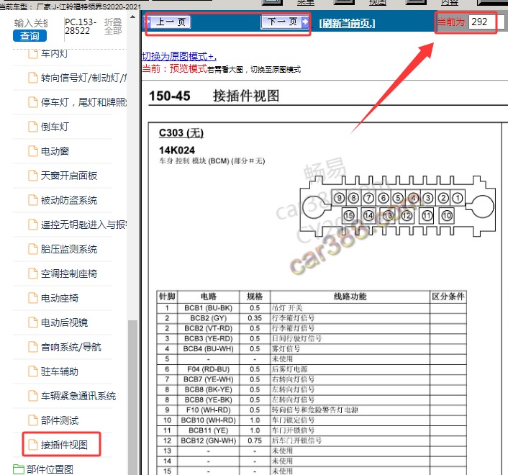
Task: Click table cell F04 (RD-BU)
Action: pyautogui.click(x=209, y=369)
